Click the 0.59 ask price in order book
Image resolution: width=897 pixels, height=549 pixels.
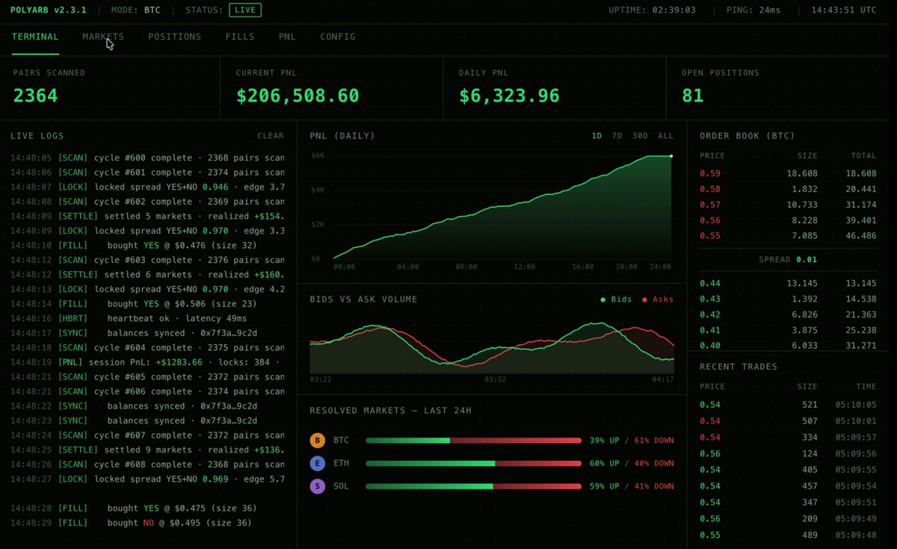(710, 173)
